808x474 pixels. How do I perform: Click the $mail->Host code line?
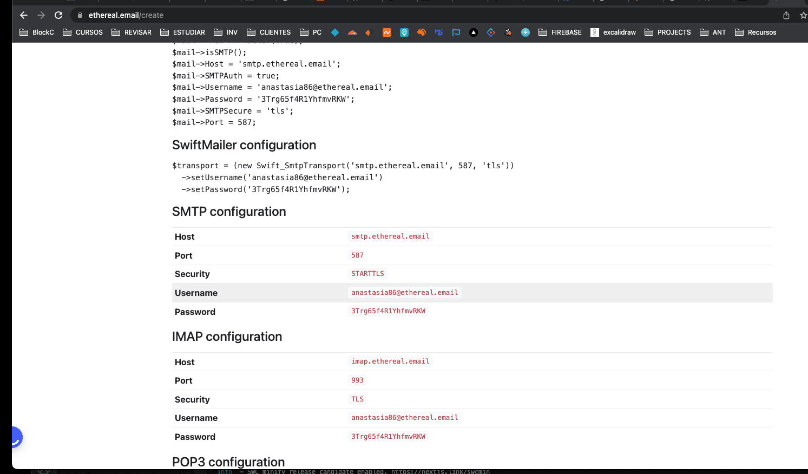(x=257, y=64)
